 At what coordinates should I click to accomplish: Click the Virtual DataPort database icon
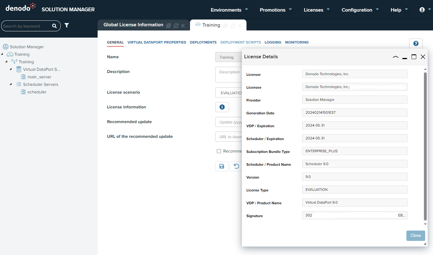(x=19, y=69)
